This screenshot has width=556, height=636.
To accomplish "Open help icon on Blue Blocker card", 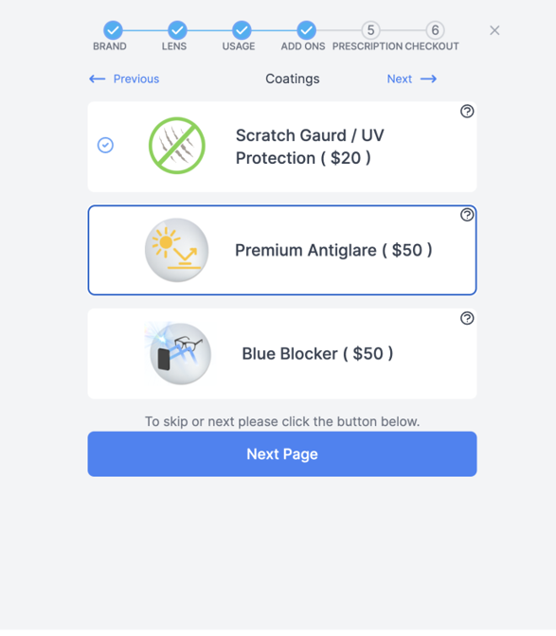I will pos(467,318).
